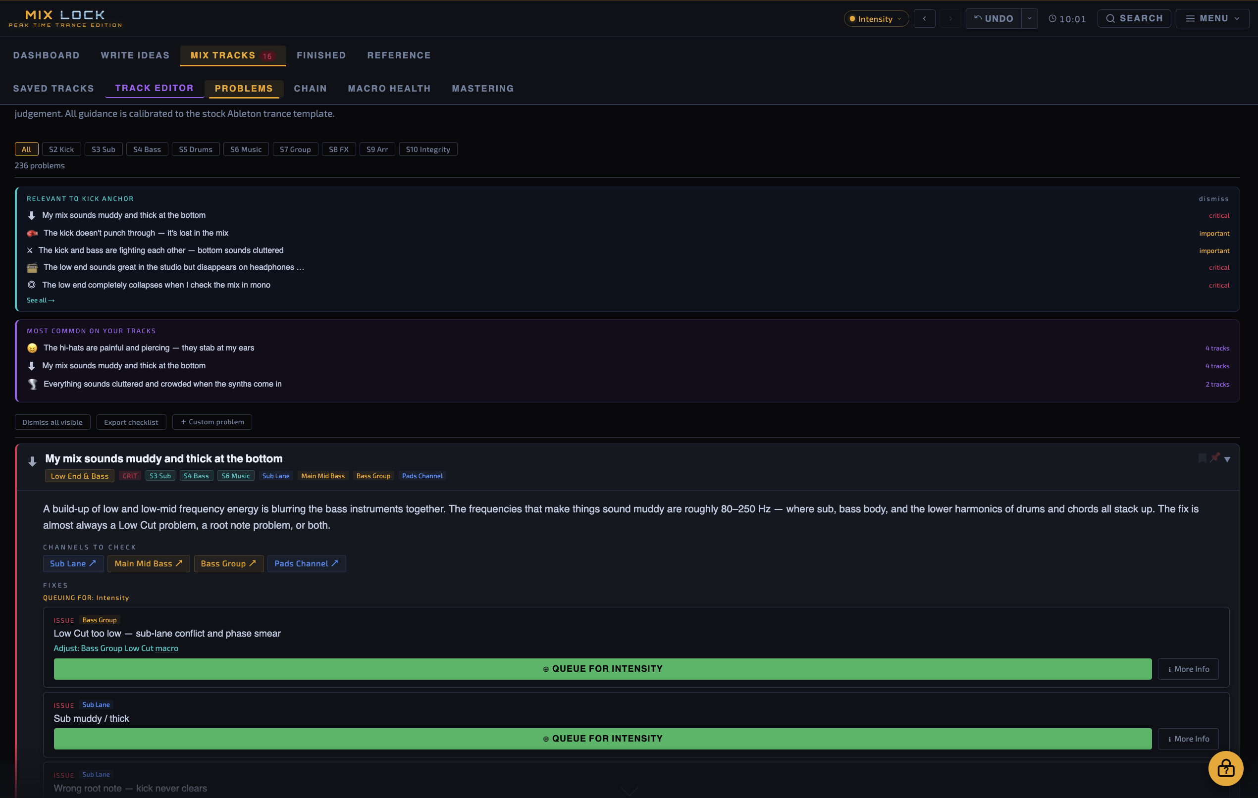Switch to the Macro Health tab
The height and width of the screenshot is (798, 1258).
coord(389,89)
